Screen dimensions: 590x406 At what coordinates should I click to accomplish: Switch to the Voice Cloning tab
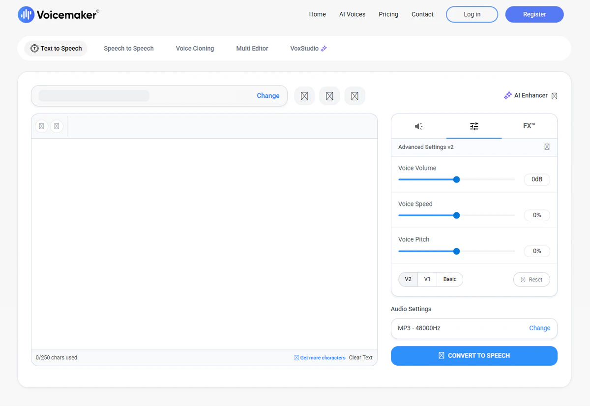pyautogui.click(x=195, y=49)
